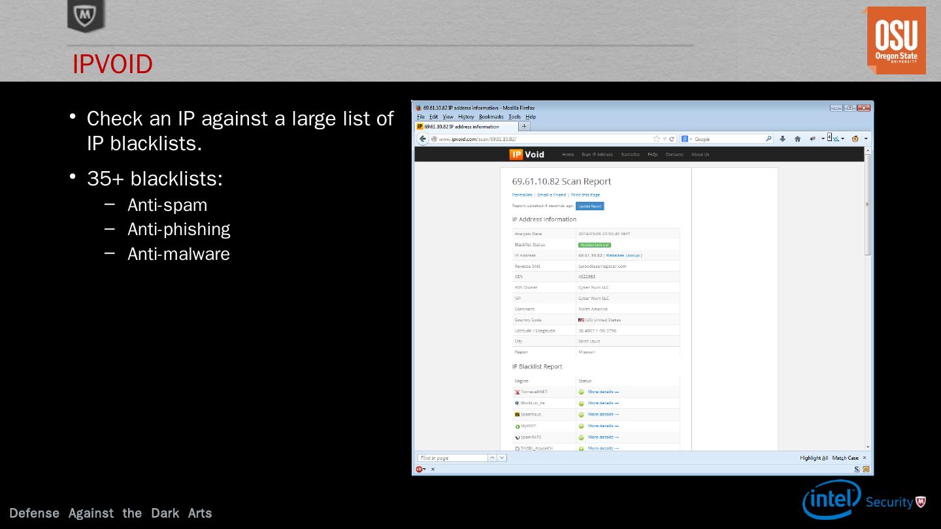The height and width of the screenshot is (529, 941).
Task: Select the 69.61.10.82 IP address information tab
Action: 466,127
